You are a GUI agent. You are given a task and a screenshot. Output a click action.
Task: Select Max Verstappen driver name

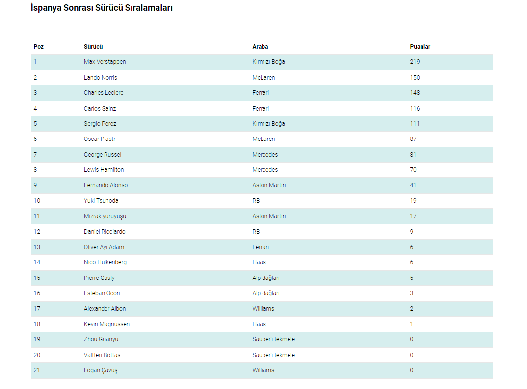tap(105, 62)
